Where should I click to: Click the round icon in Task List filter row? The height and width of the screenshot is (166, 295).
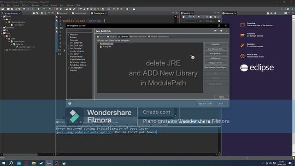[219, 21]
